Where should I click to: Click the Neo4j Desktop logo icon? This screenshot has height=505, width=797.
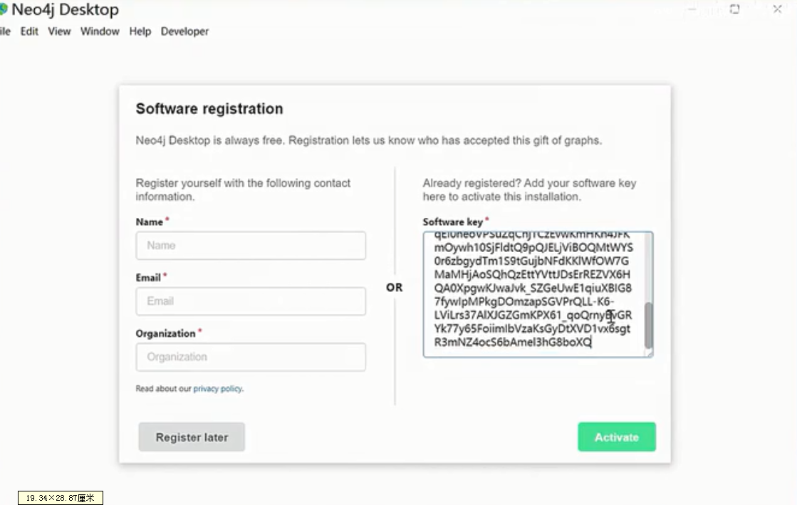(x=3, y=10)
